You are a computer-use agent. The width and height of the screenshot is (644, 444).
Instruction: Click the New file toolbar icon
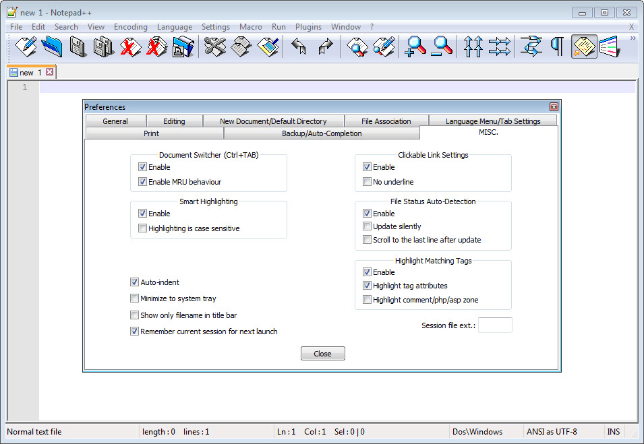[x=25, y=46]
